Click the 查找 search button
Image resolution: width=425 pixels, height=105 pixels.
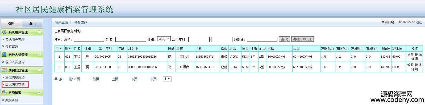coord(284,39)
